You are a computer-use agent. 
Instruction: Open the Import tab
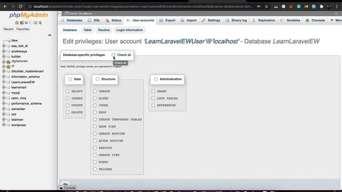(x=189, y=20)
